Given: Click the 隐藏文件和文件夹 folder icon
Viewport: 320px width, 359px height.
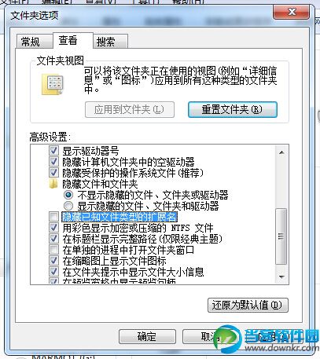Looking at the screenshot, I should coord(53,184).
